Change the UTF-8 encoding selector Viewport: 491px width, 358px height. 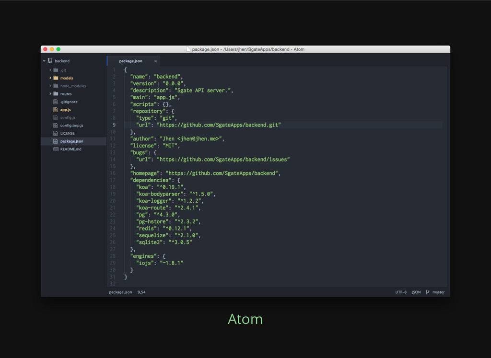click(401, 292)
